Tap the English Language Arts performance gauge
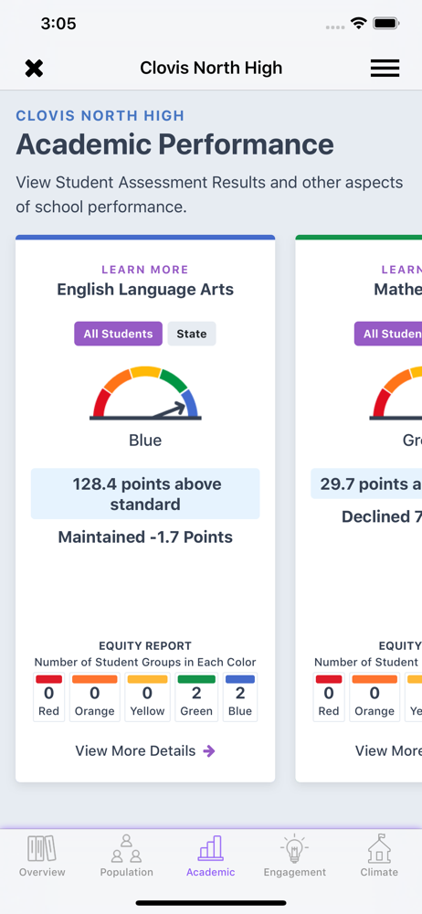 pos(145,393)
